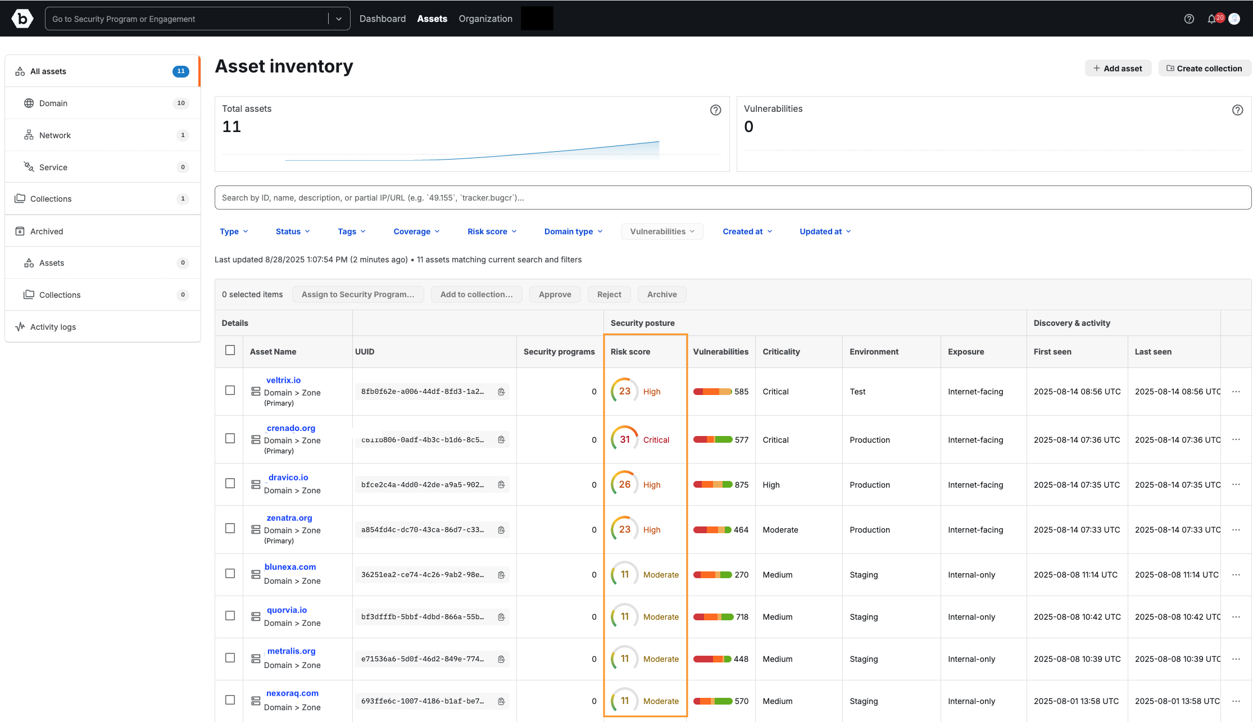The image size is (1253, 722).
Task: Expand the Domain type filter dropdown
Action: pos(573,231)
